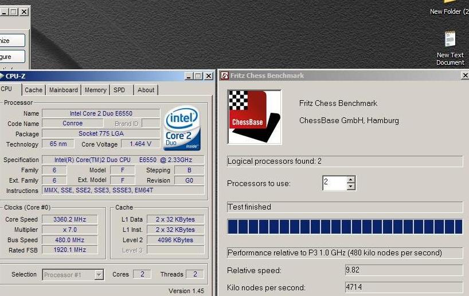Image resolution: width=469 pixels, height=296 pixels.
Task: Click Version 1.45 text in CPU-Z
Action: point(186,291)
